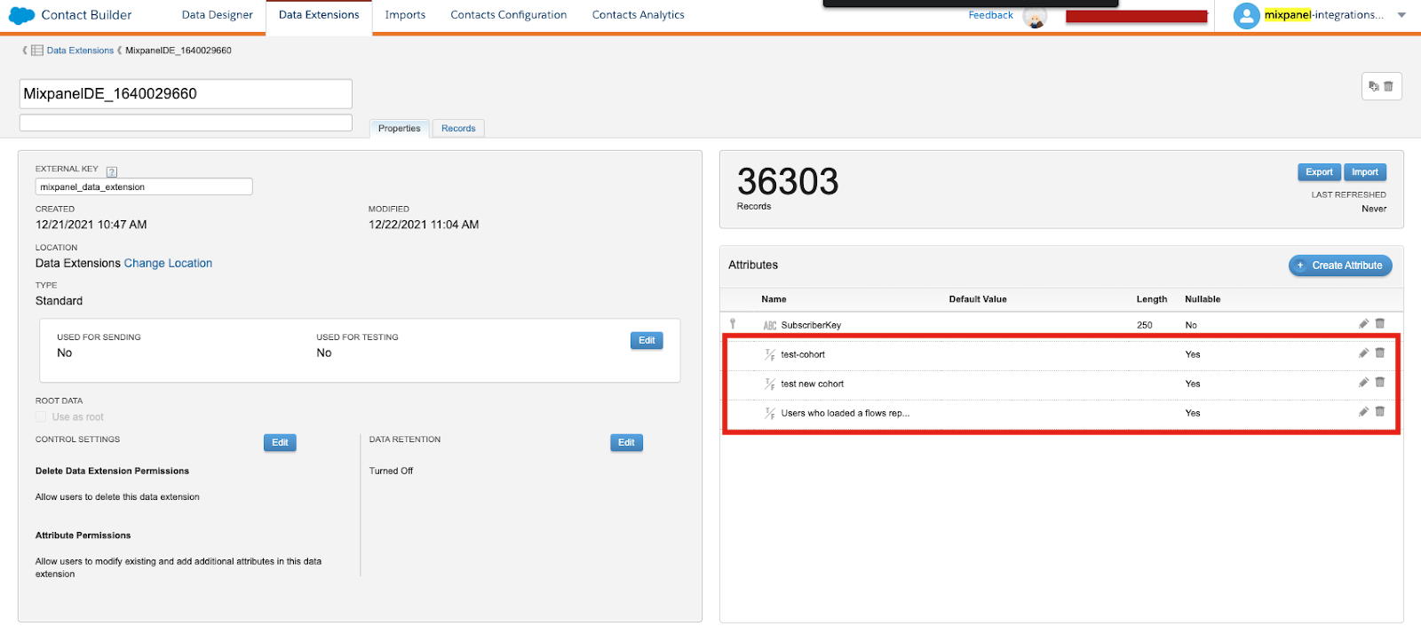Click the breadcrumb back chevron
This screenshot has height=634, width=1421.
coord(25,51)
